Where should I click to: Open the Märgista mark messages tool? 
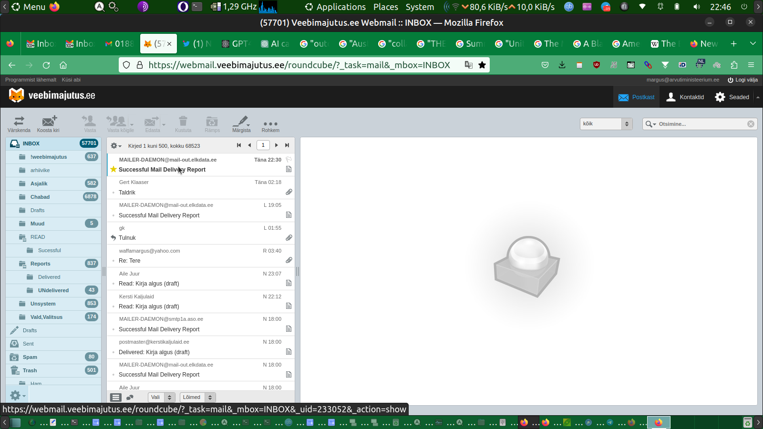click(x=241, y=124)
